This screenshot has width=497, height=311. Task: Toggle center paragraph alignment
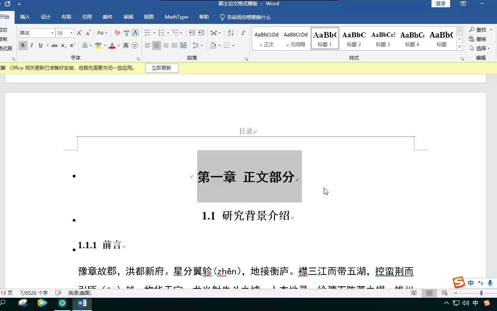157,46
